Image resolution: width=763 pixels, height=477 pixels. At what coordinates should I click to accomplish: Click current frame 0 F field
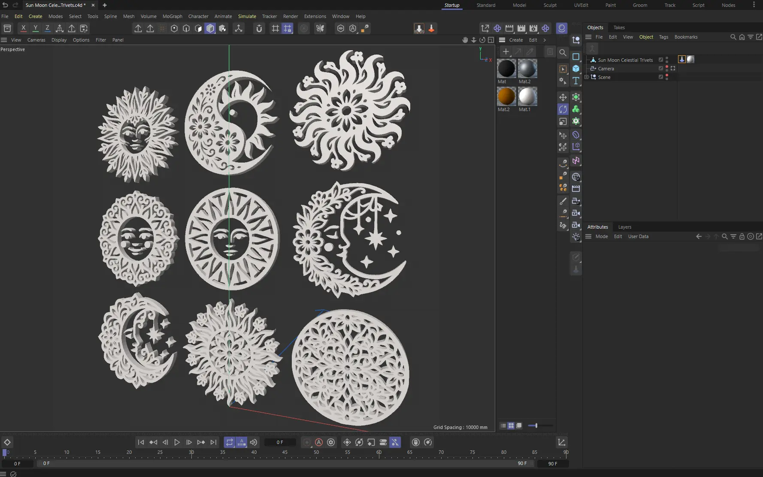pyautogui.click(x=280, y=442)
